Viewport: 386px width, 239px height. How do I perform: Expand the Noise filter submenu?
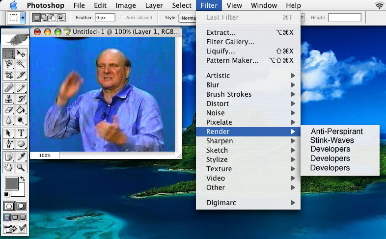coord(248,113)
